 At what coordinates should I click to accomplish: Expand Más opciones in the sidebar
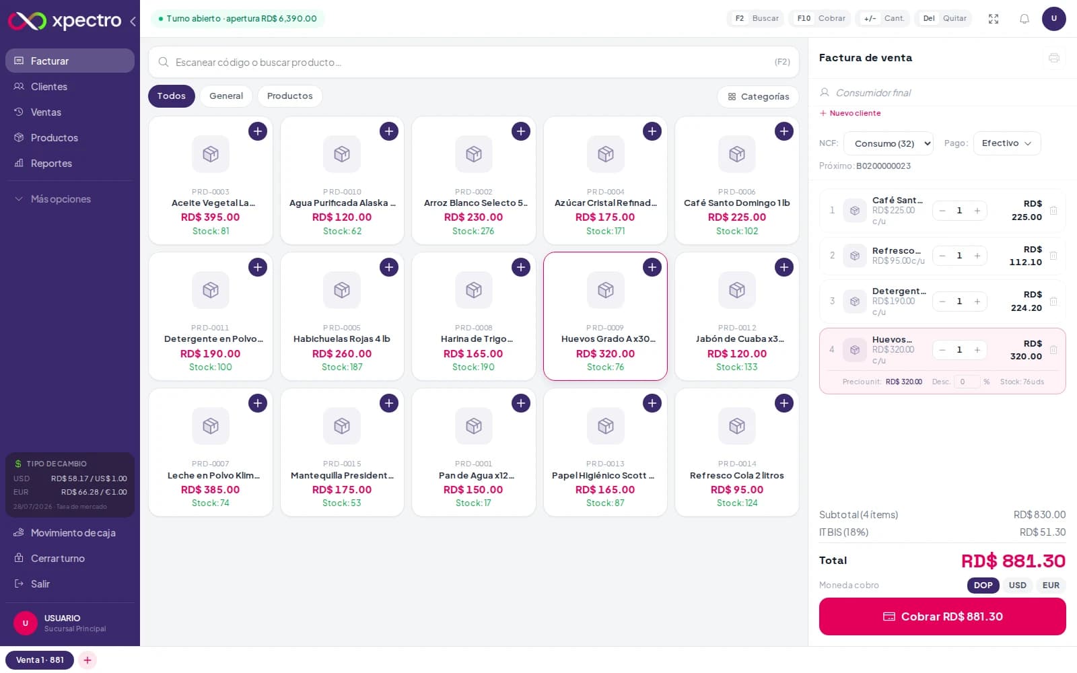70,199
